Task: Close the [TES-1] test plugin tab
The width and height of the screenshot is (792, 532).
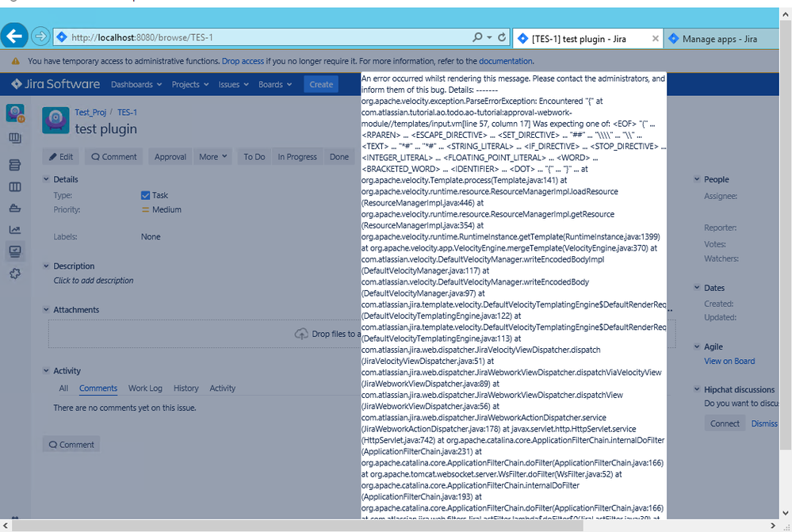Action: click(655, 38)
